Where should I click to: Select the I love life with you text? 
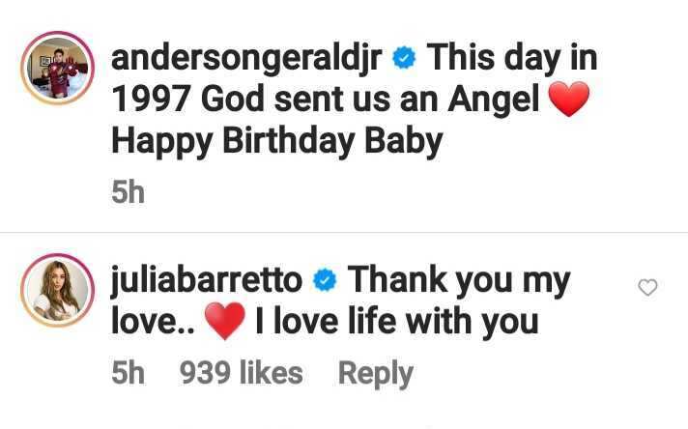click(x=396, y=322)
